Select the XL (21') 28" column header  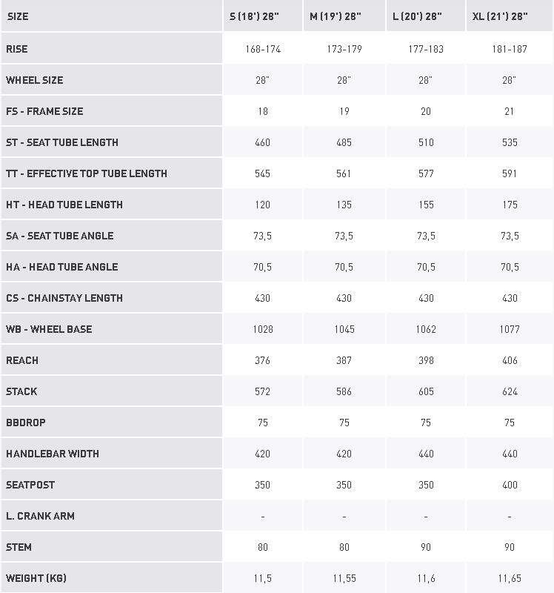click(500, 16)
